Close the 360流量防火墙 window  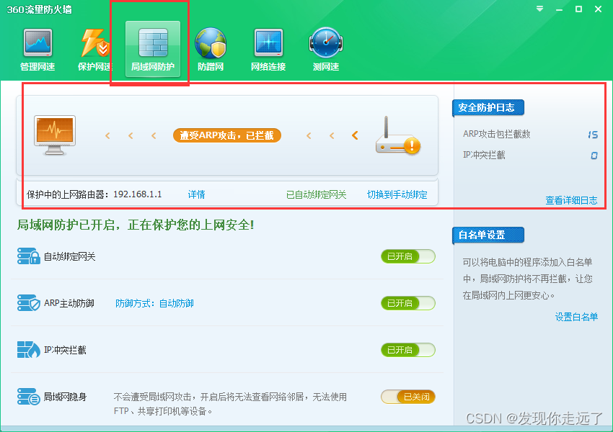(x=598, y=9)
